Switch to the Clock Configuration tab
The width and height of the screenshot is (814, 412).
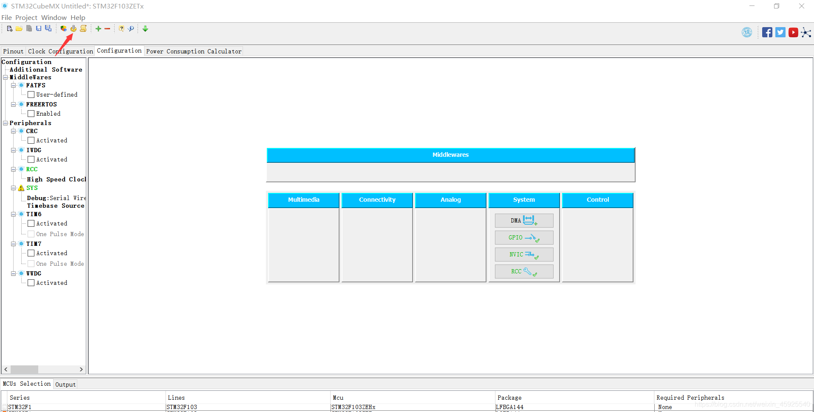tap(60, 51)
